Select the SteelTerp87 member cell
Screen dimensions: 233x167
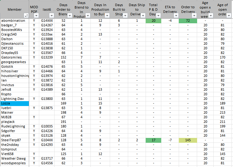click(x=14, y=140)
